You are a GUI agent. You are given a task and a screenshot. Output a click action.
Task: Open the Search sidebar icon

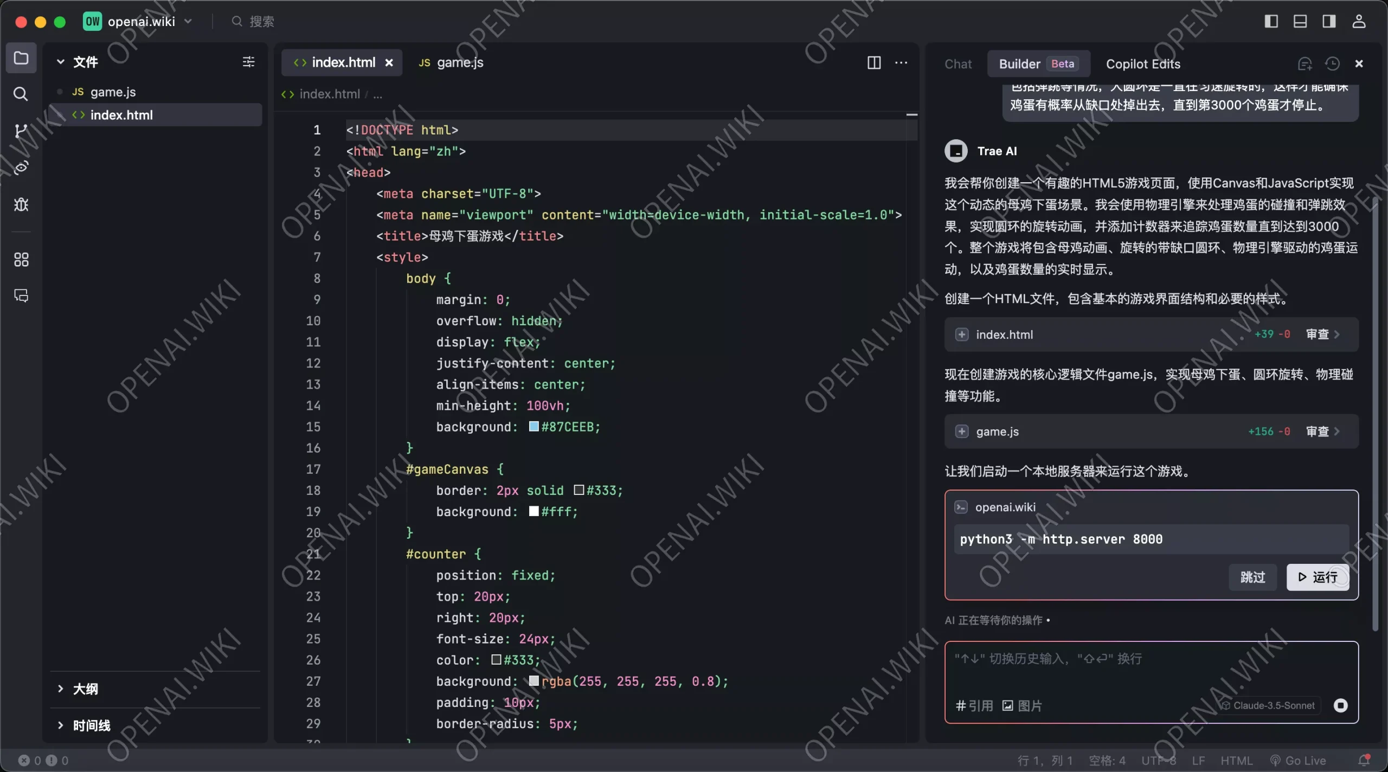pos(21,94)
